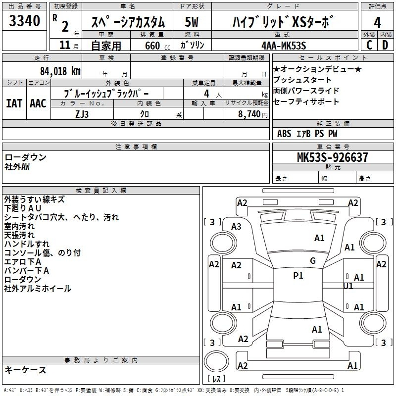Click the AAC air conditioner cell
396x396 pixels.
coord(38,103)
